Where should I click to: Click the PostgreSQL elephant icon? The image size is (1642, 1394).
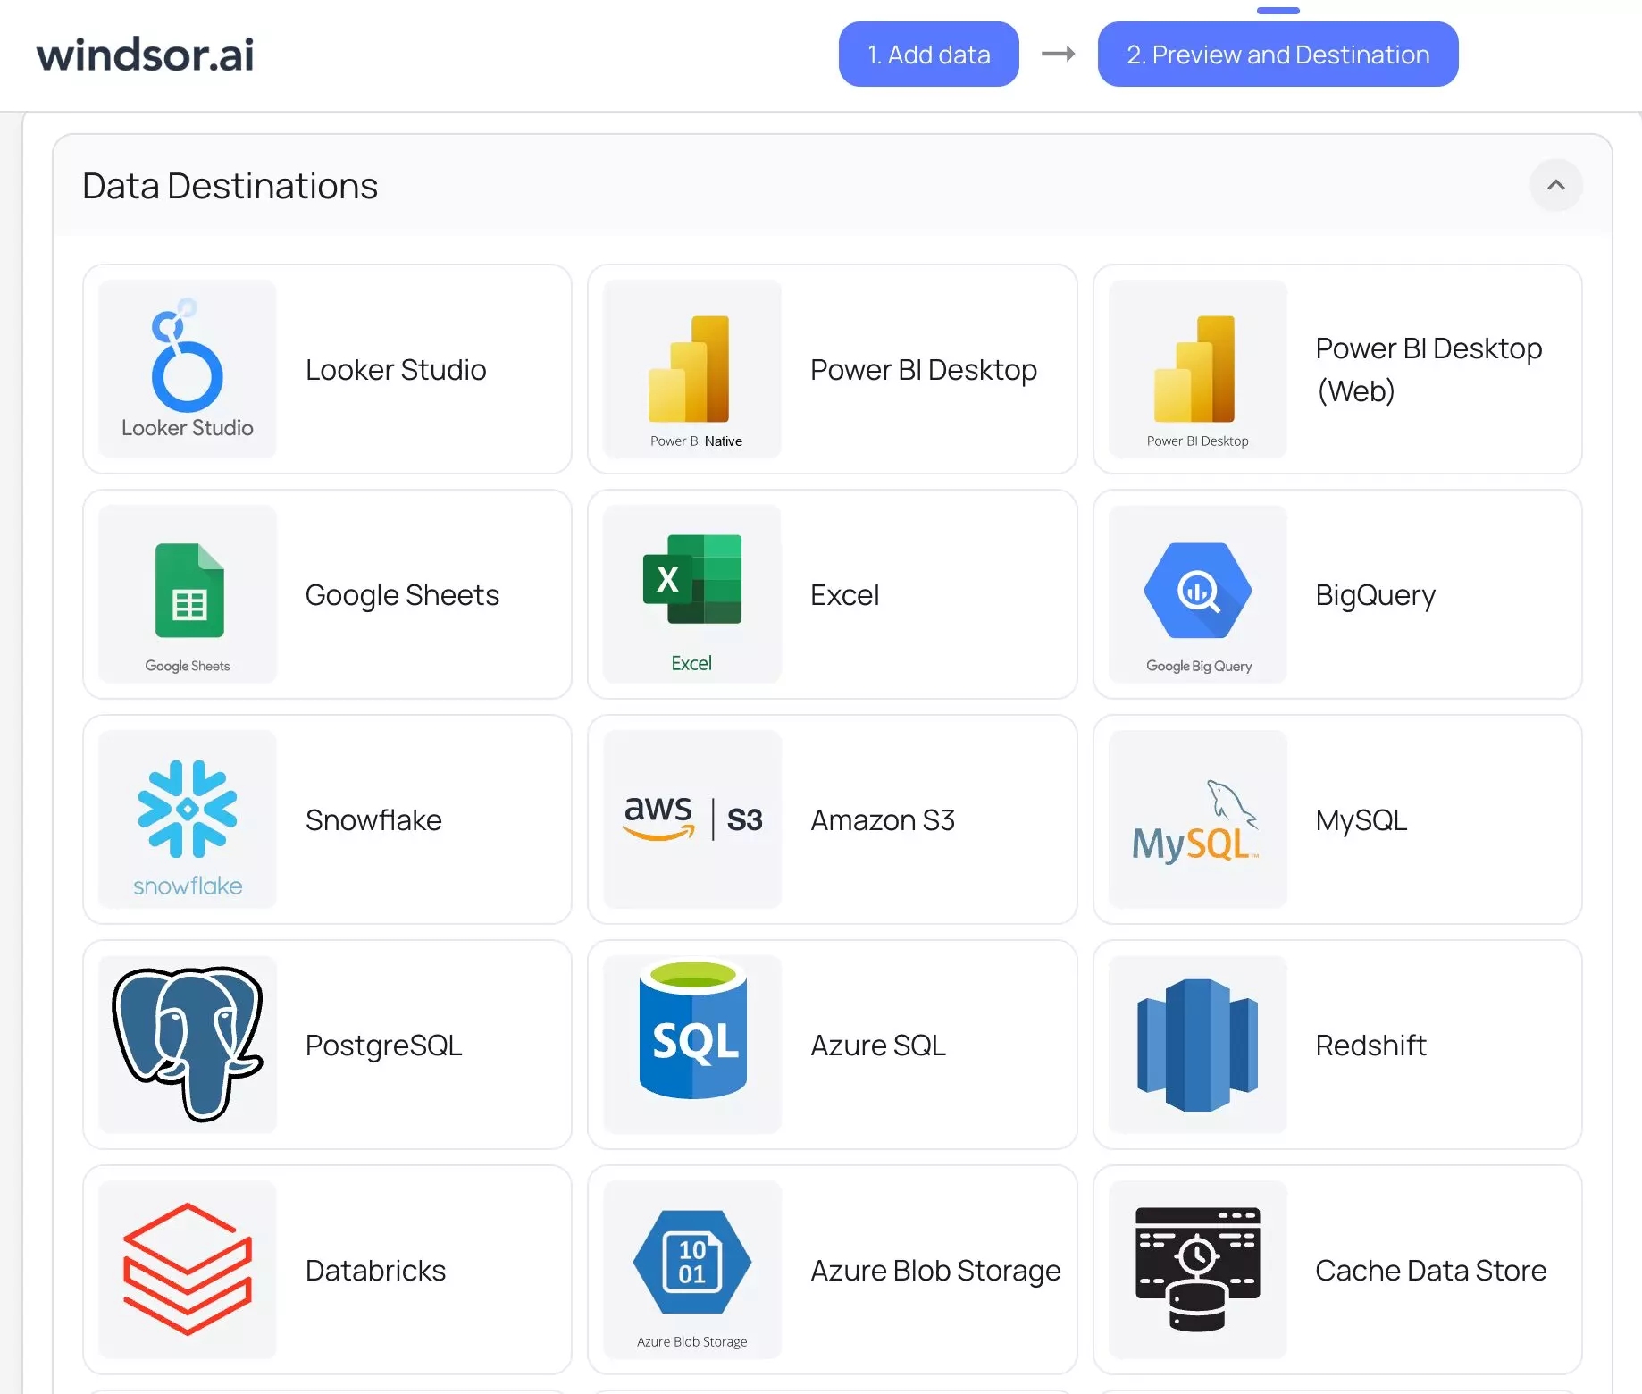coord(188,1044)
